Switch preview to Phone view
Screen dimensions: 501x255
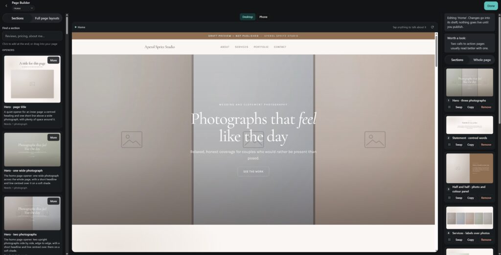click(263, 17)
